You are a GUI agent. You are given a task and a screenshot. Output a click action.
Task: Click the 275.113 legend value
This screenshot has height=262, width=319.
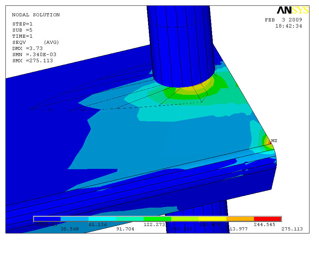coord(292,229)
